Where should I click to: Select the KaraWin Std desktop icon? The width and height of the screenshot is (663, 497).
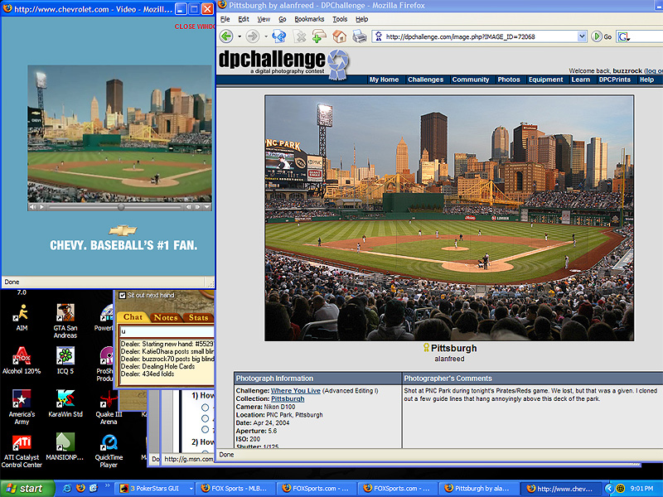click(x=65, y=403)
